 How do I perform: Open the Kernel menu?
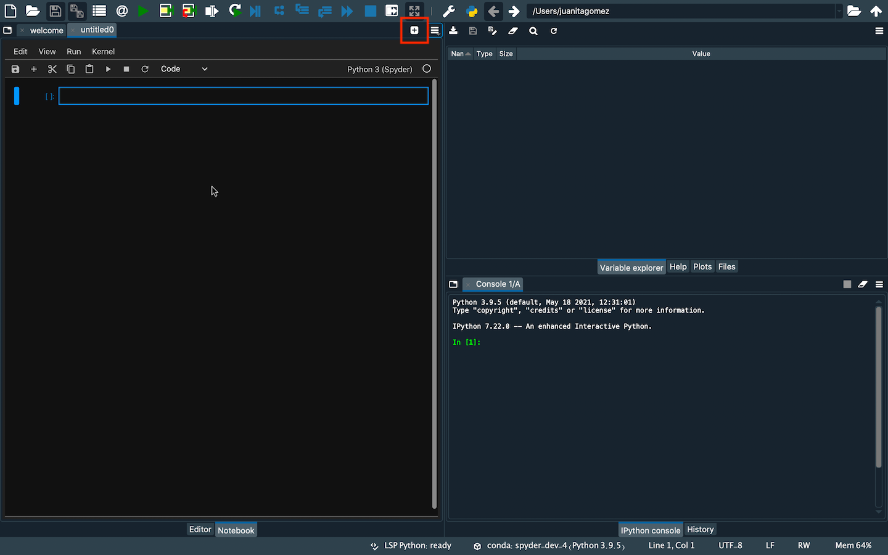point(103,51)
